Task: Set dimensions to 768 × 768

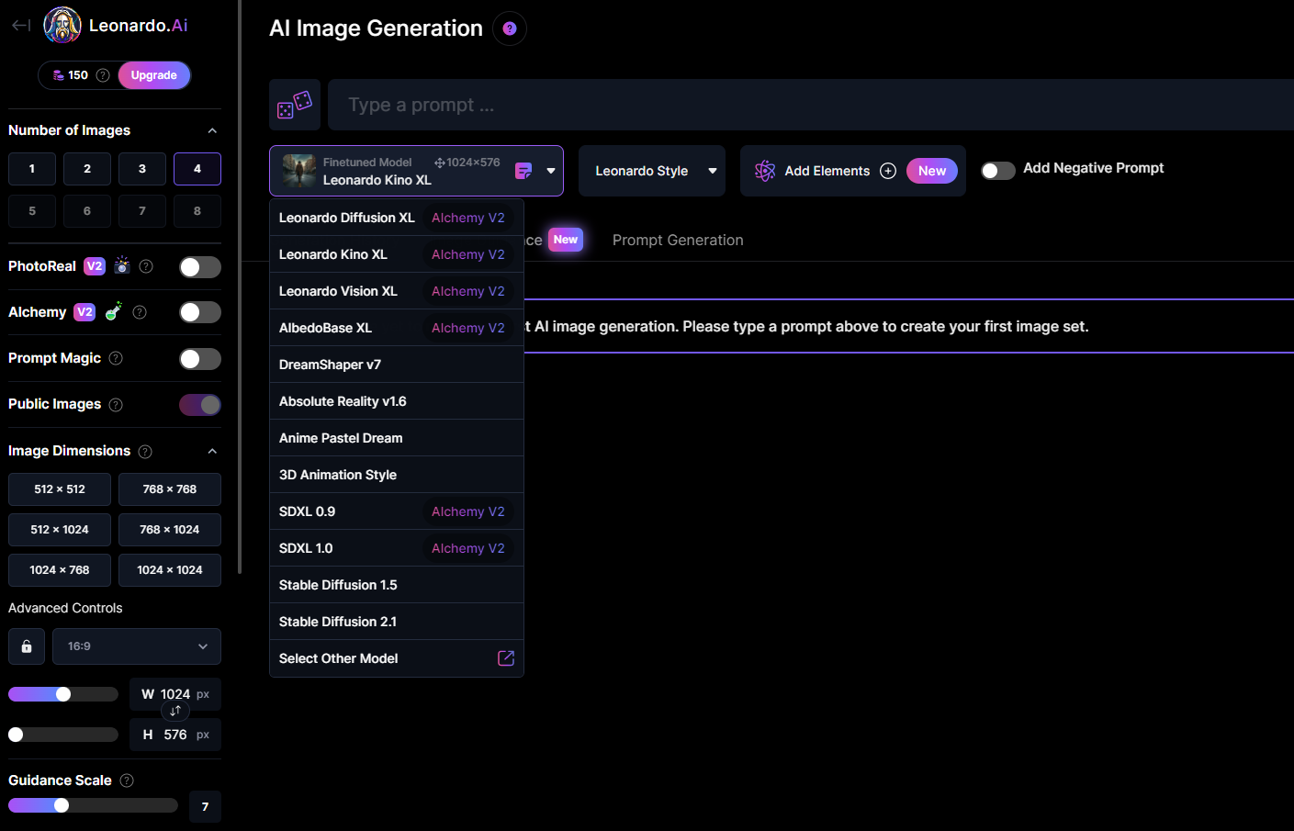Action: [x=170, y=489]
